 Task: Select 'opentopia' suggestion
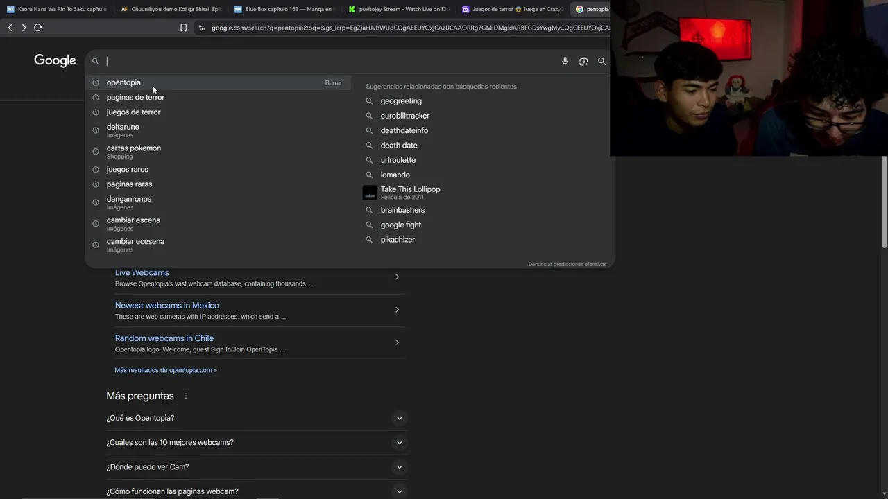123,82
